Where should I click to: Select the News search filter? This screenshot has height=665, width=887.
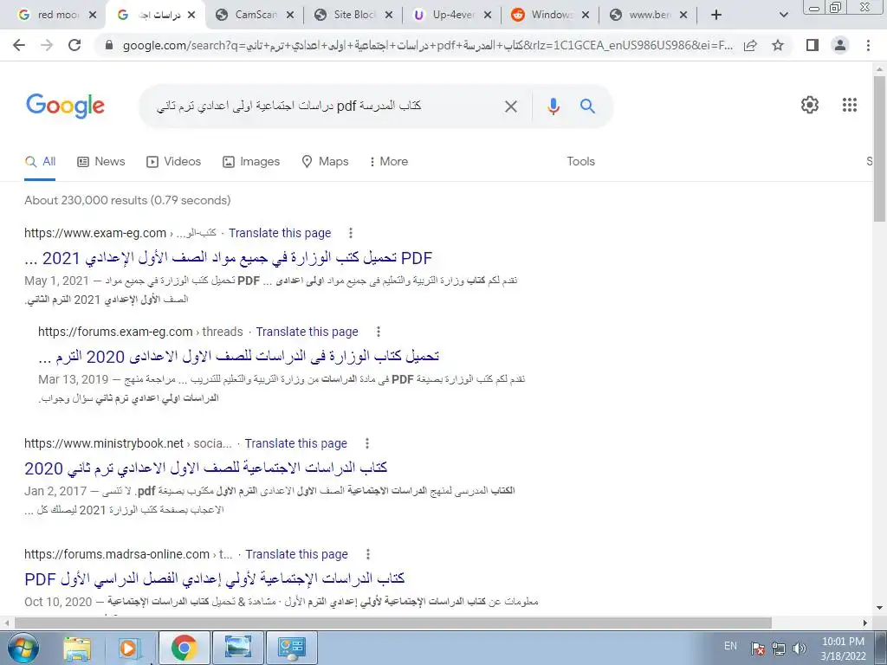click(100, 162)
